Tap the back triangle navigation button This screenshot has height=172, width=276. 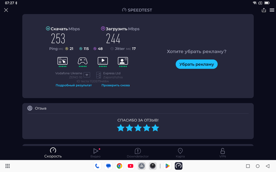(x=268, y=166)
